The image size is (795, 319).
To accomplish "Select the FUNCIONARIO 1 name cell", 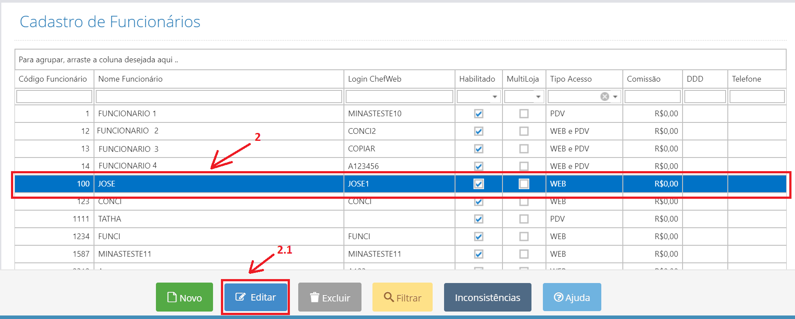I will 219,114.
